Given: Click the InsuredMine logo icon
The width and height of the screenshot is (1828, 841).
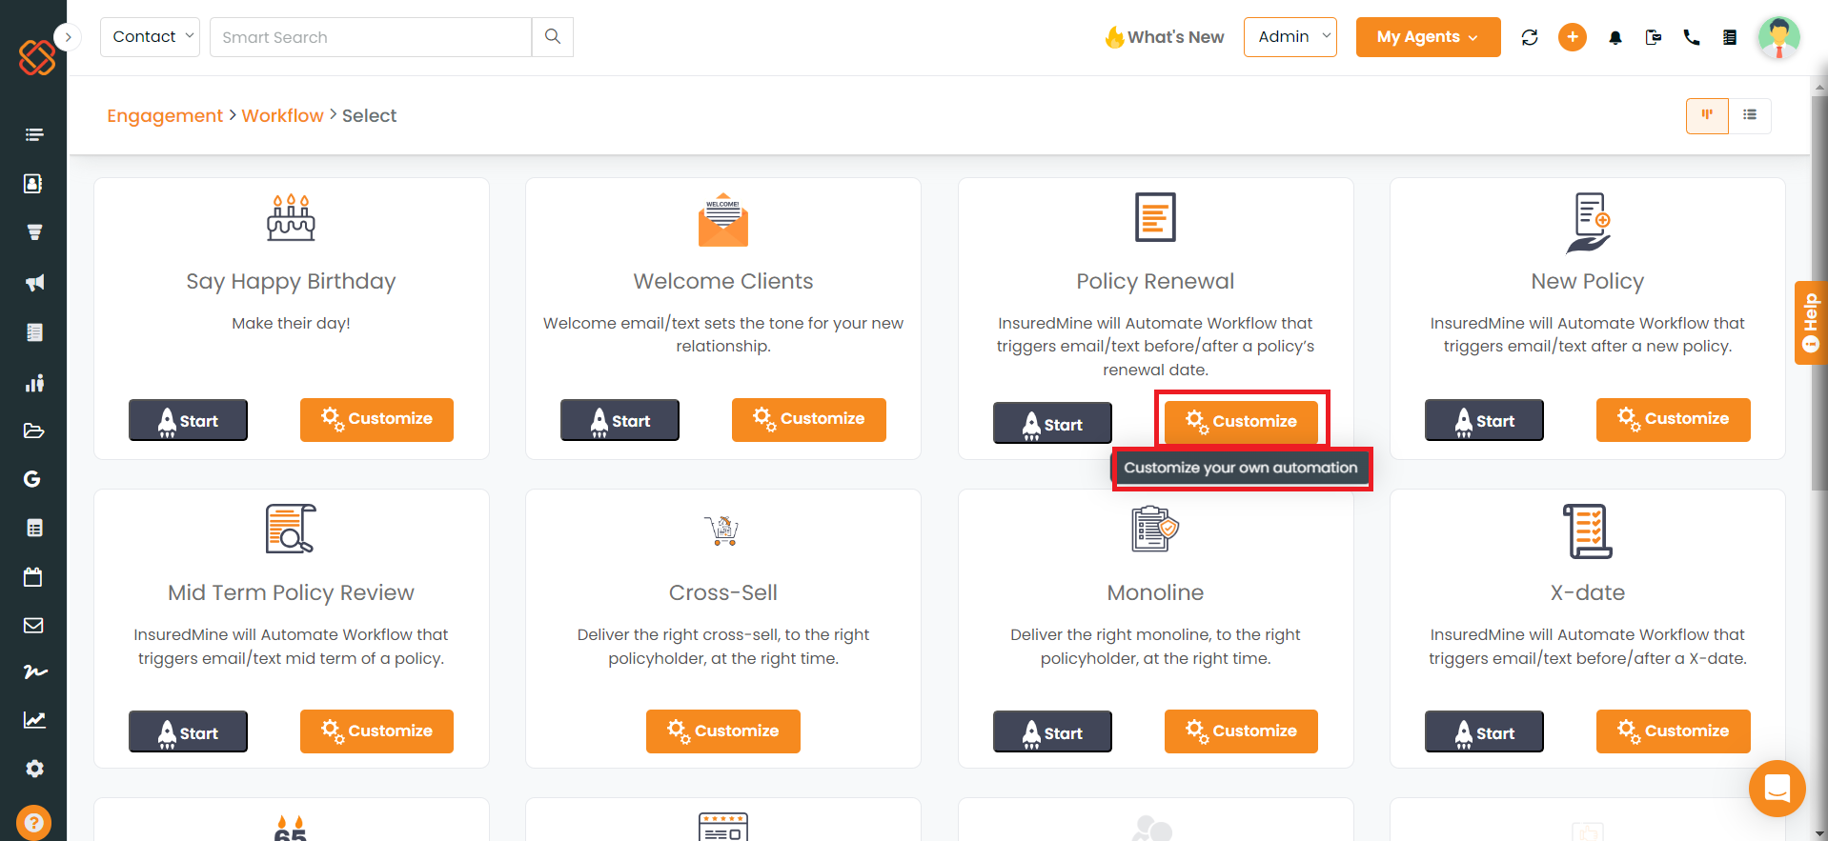Looking at the screenshot, I should pyautogui.click(x=37, y=57).
